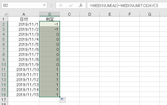Select column G header

click(149, 14)
